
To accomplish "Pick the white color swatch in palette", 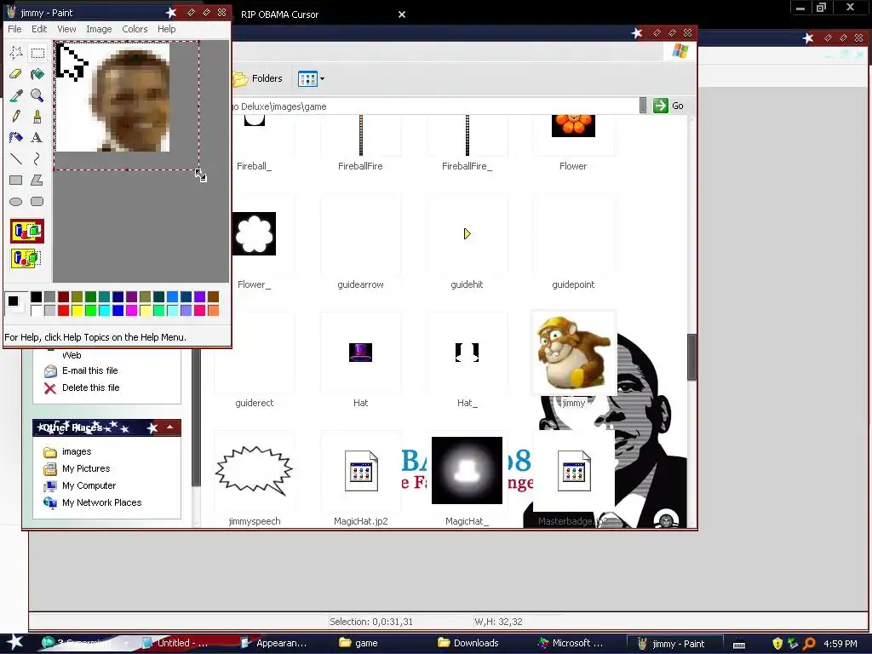I will click(x=36, y=310).
